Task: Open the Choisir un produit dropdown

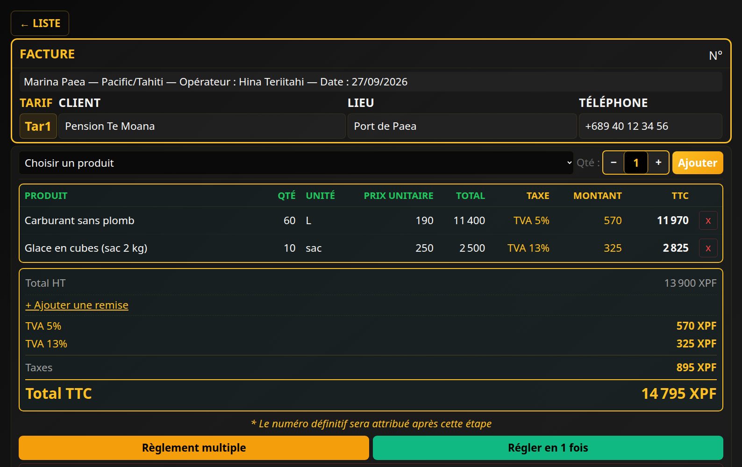Action: [296, 163]
